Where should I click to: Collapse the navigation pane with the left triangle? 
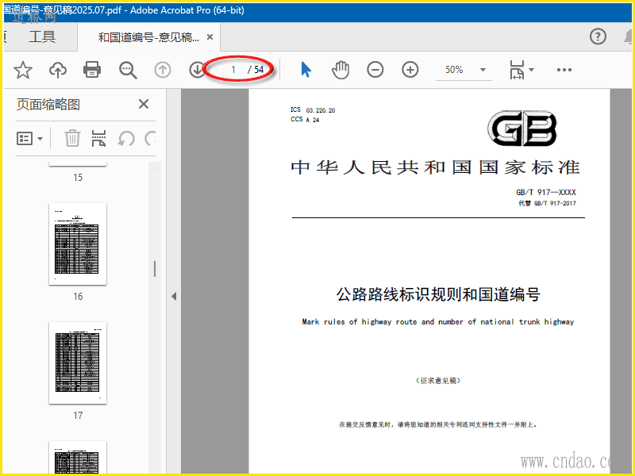[174, 296]
